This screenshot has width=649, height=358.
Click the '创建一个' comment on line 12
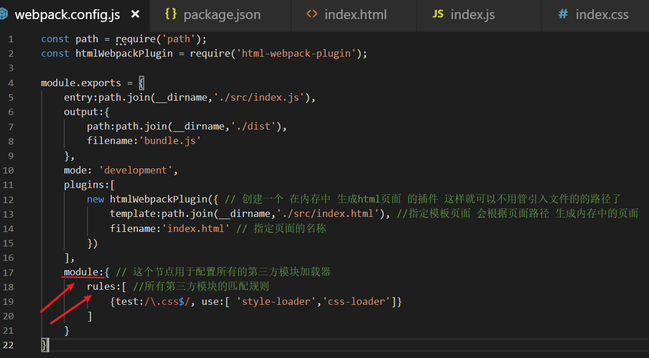click(262, 199)
